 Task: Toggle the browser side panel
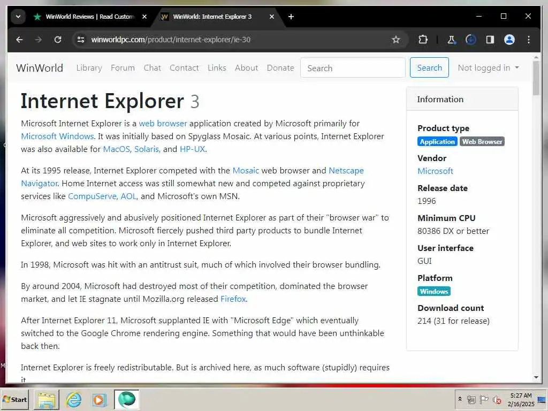point(490,40)
